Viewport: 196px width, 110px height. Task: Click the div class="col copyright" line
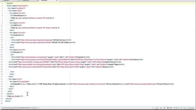20,82
